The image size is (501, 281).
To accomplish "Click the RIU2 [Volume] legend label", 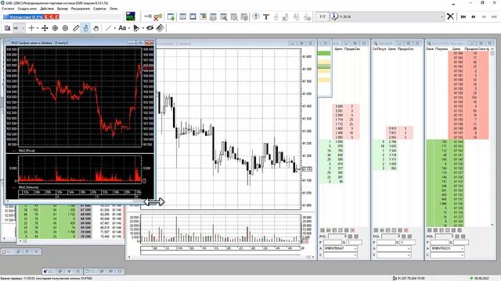I will (x=28, y=187).
